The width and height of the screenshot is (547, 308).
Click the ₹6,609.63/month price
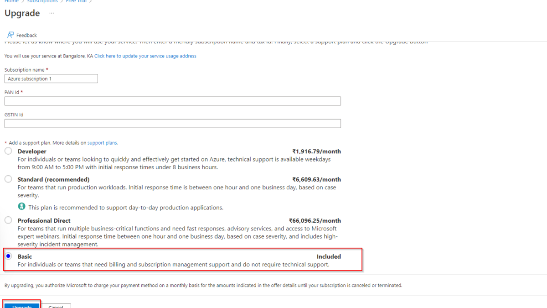coord(316,180)
